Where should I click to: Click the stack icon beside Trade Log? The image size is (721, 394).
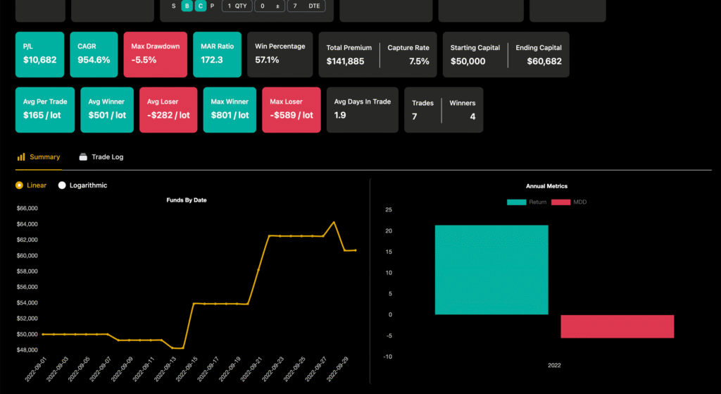83,157
